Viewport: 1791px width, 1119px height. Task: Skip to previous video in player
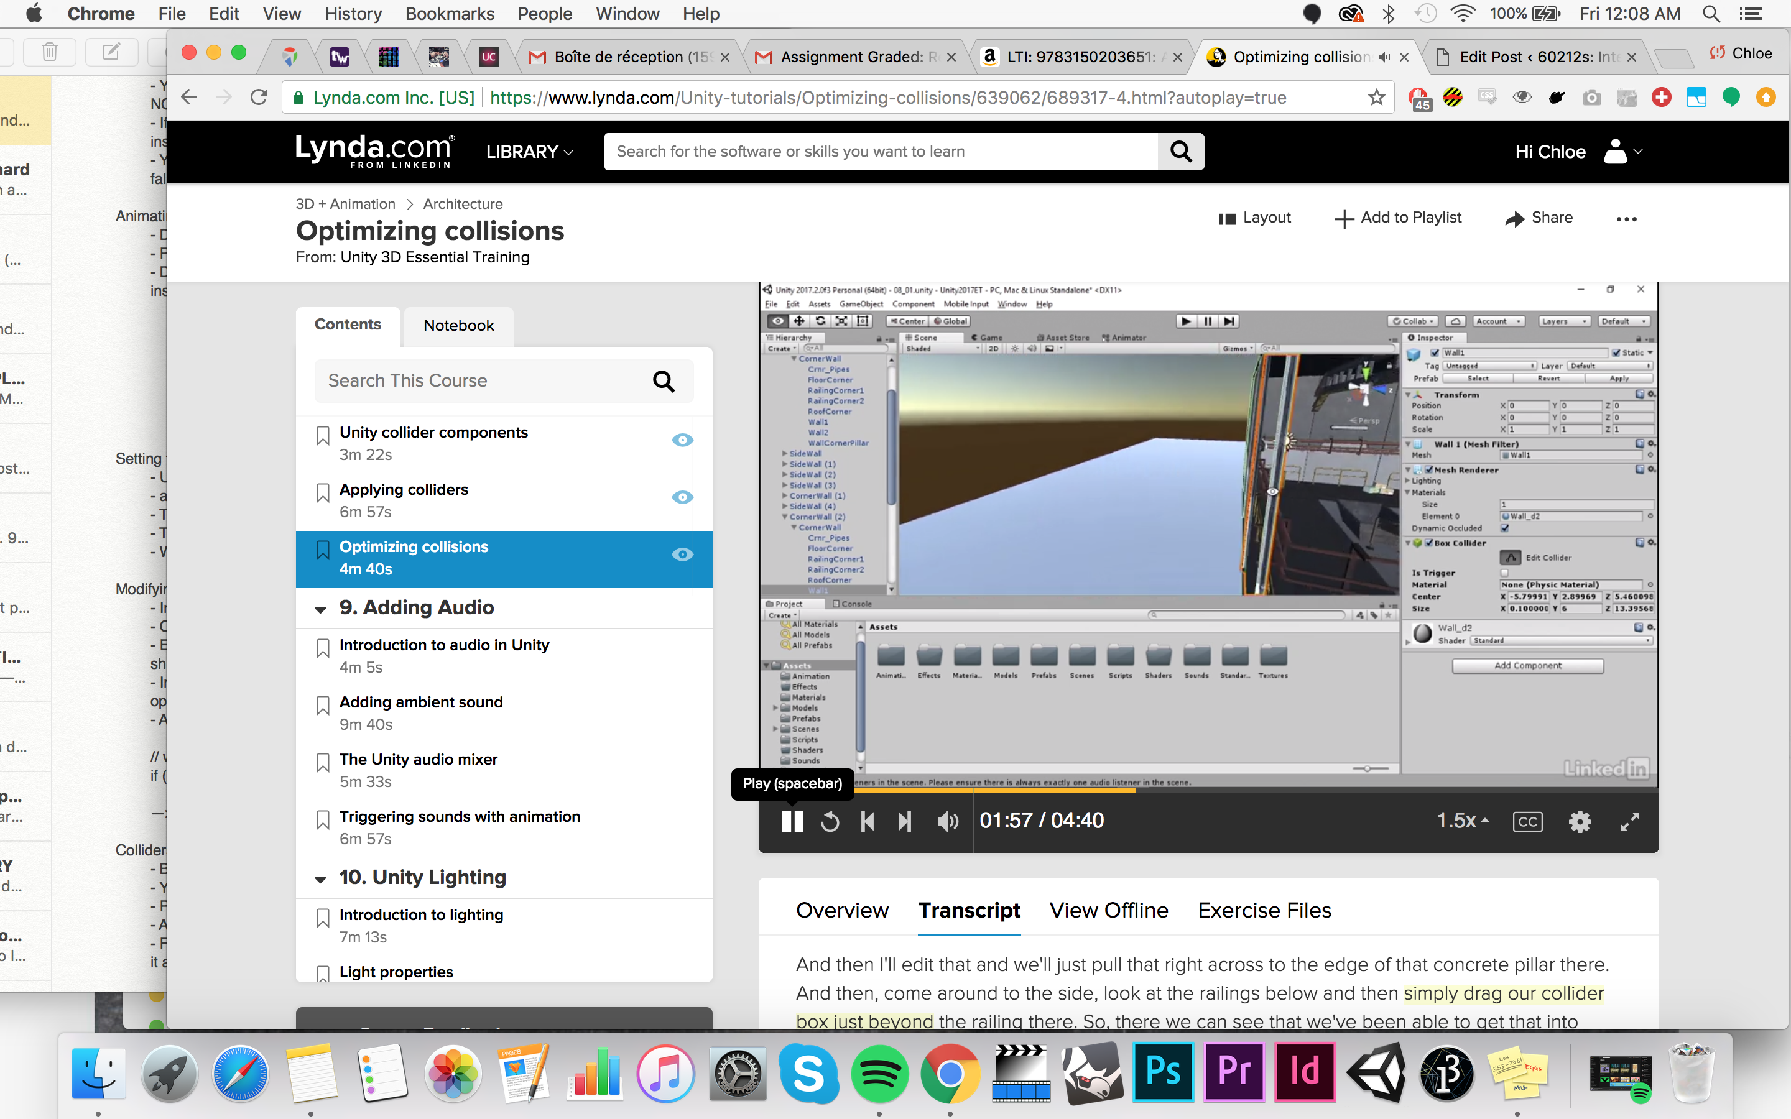pyautogui.click(x=868, y=821)
